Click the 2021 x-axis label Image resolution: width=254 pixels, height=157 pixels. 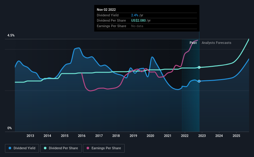(x=167, y=136)
